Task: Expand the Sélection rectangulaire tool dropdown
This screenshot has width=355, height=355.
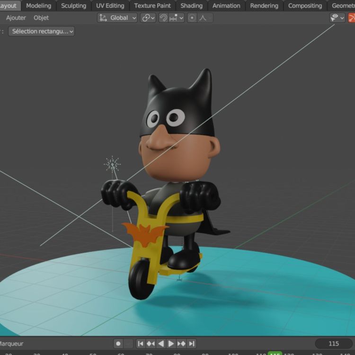Action: (x=42, y=31)
